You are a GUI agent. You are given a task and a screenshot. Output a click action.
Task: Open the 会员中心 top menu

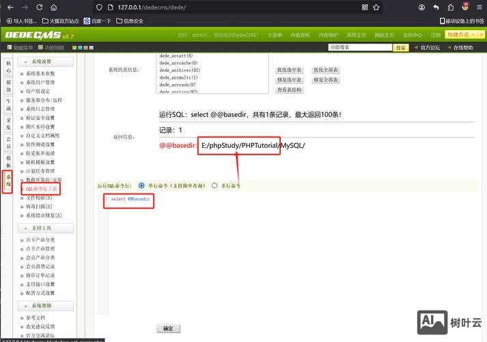coord(413,35)
